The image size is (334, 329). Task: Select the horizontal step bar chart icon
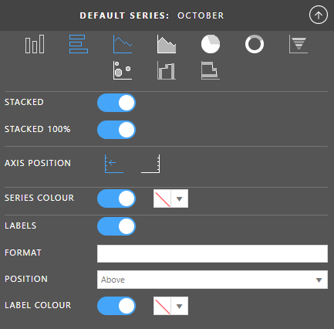click(211, 70)
